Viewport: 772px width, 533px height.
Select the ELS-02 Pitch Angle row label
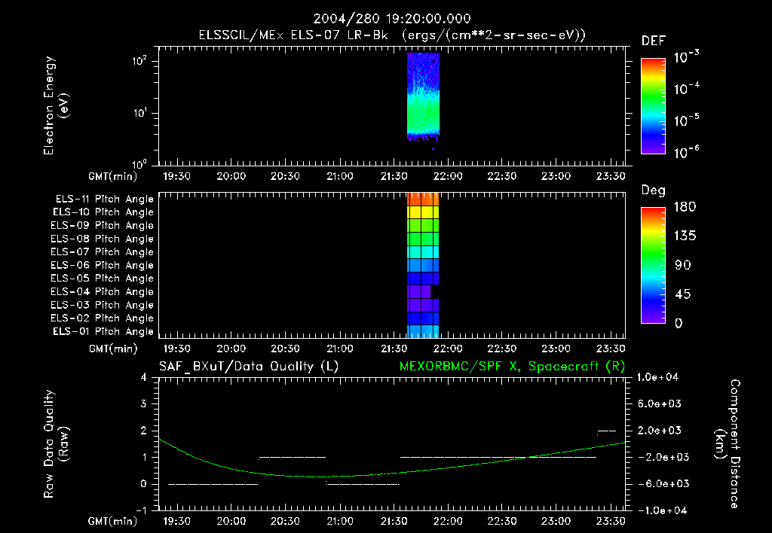click(103, 318)
